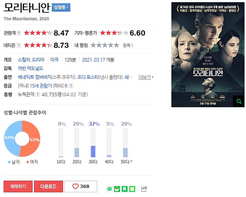Click the 예매하기 booking button
This screenshot has height=197, width=246.
tap(18, 186)
